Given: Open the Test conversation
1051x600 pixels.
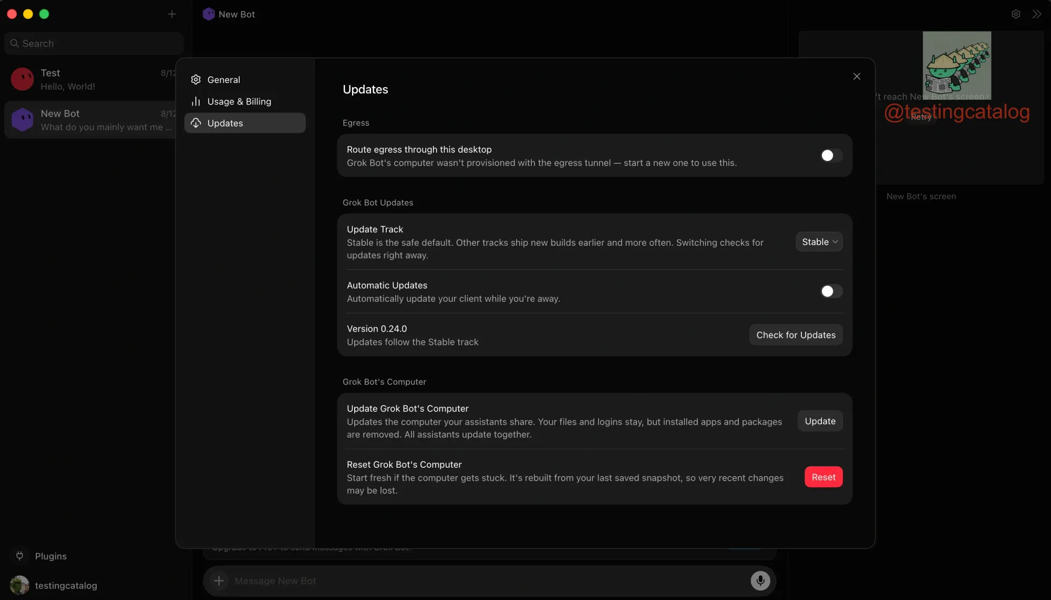Looking at the screenshot, I should coord(90,79).
